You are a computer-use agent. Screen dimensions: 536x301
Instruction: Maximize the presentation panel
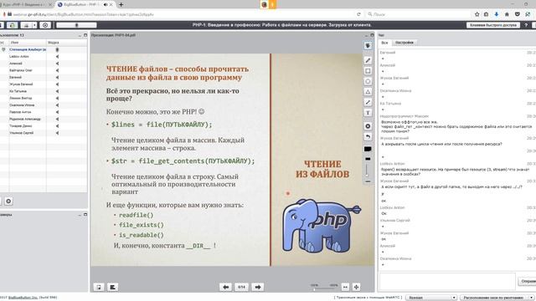[x=372, y=35]
